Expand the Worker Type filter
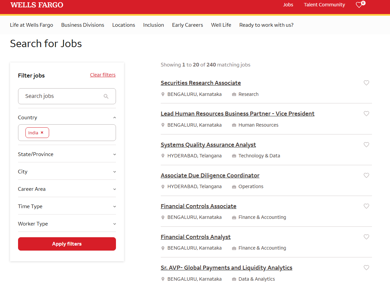 67,224
